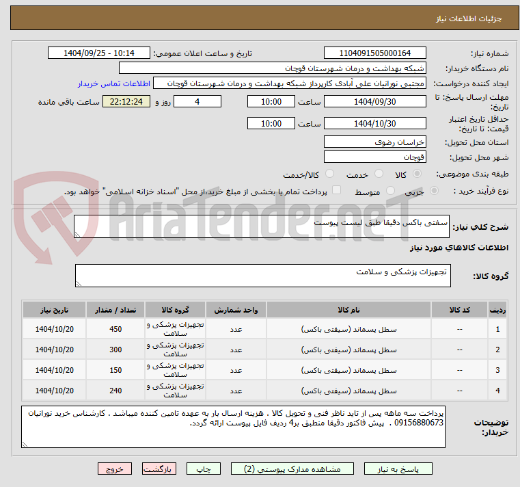Click the response deadline date 1404/09/30
This screenshot has width=520, height=487.
374,101
